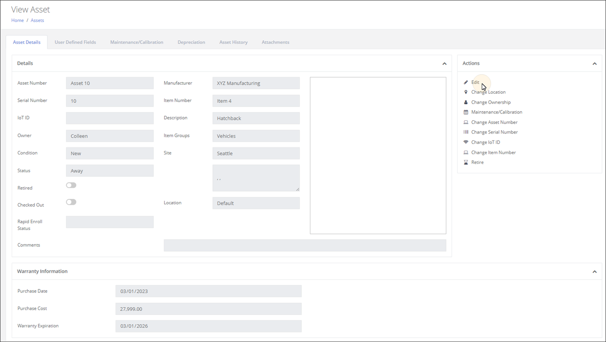
Task: Click the Location field showing Default
Action: click(256, 203)
